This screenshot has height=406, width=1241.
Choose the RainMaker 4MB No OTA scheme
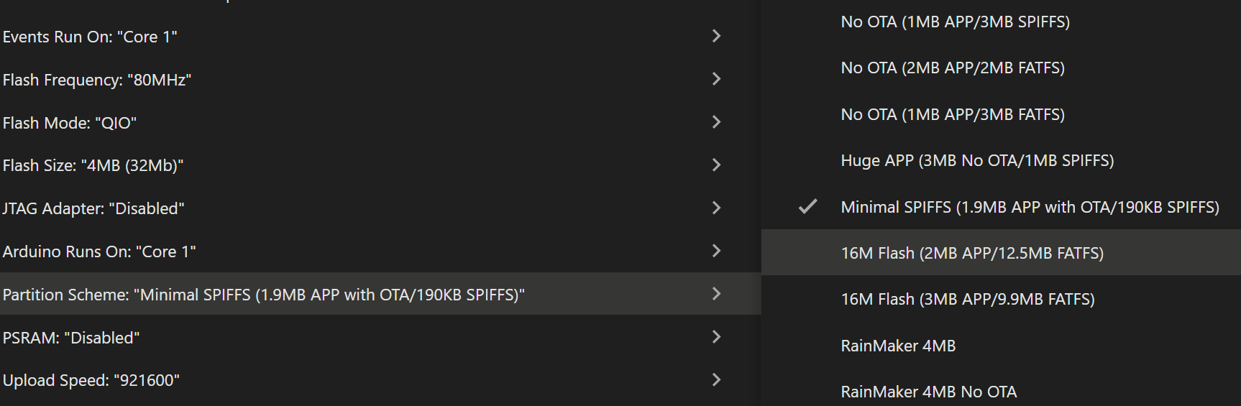pyautogui.click(x=928, y=392)
